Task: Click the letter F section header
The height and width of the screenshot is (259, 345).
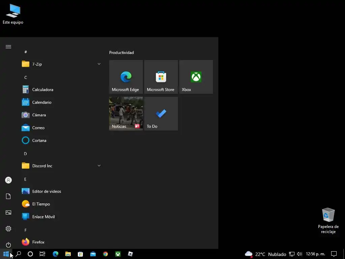Action: click(x=26, y=230)
